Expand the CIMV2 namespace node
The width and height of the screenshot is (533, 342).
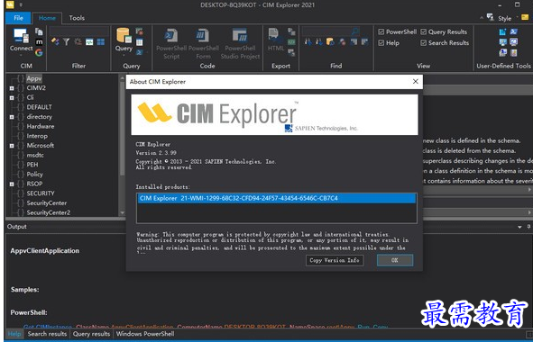point(12,88)
